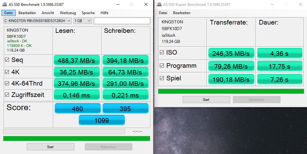Click the empty text field beside 1 GB
The image size is (307, 154).
point(122,21)
